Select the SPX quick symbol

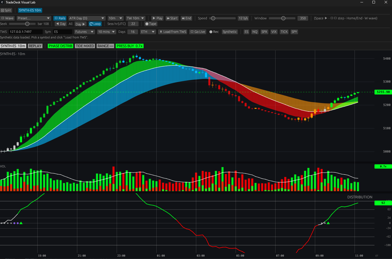[264, 32]
